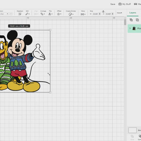Viewport: 141px width, 141px height.
Task: Open My Stuff
Action: point(125,4)
